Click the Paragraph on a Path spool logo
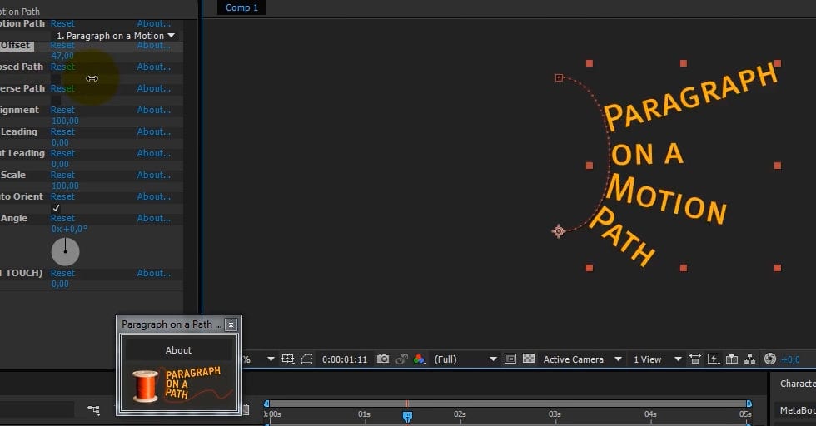816x426 pixels. 145,386
